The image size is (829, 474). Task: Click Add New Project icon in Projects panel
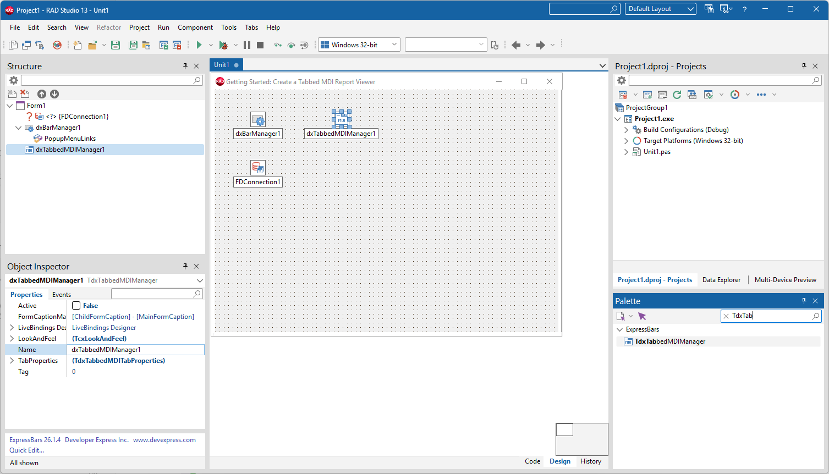(x=647, y=95)
